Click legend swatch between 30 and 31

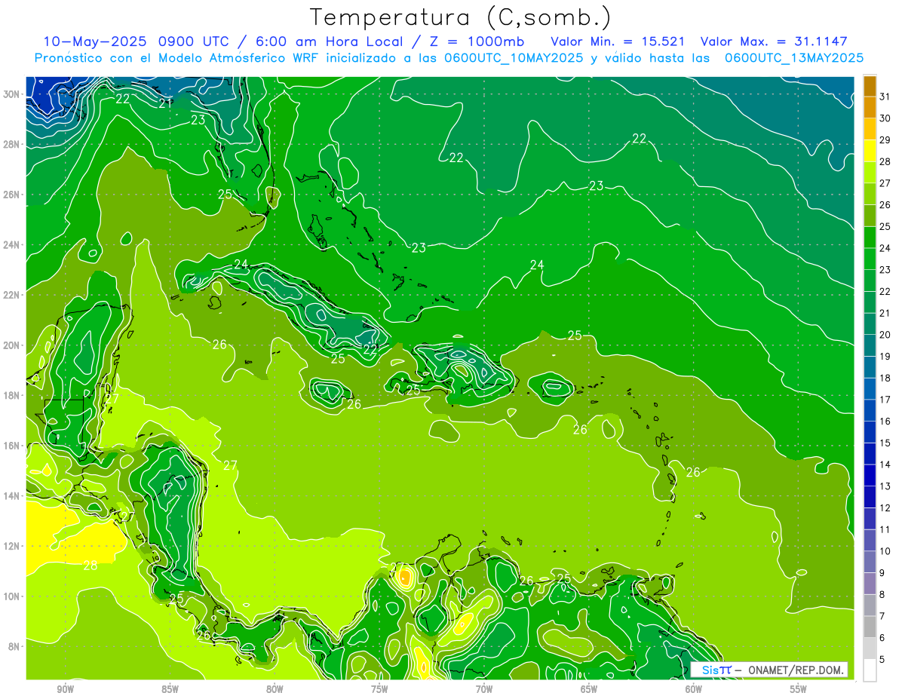[x=870, y=107]
